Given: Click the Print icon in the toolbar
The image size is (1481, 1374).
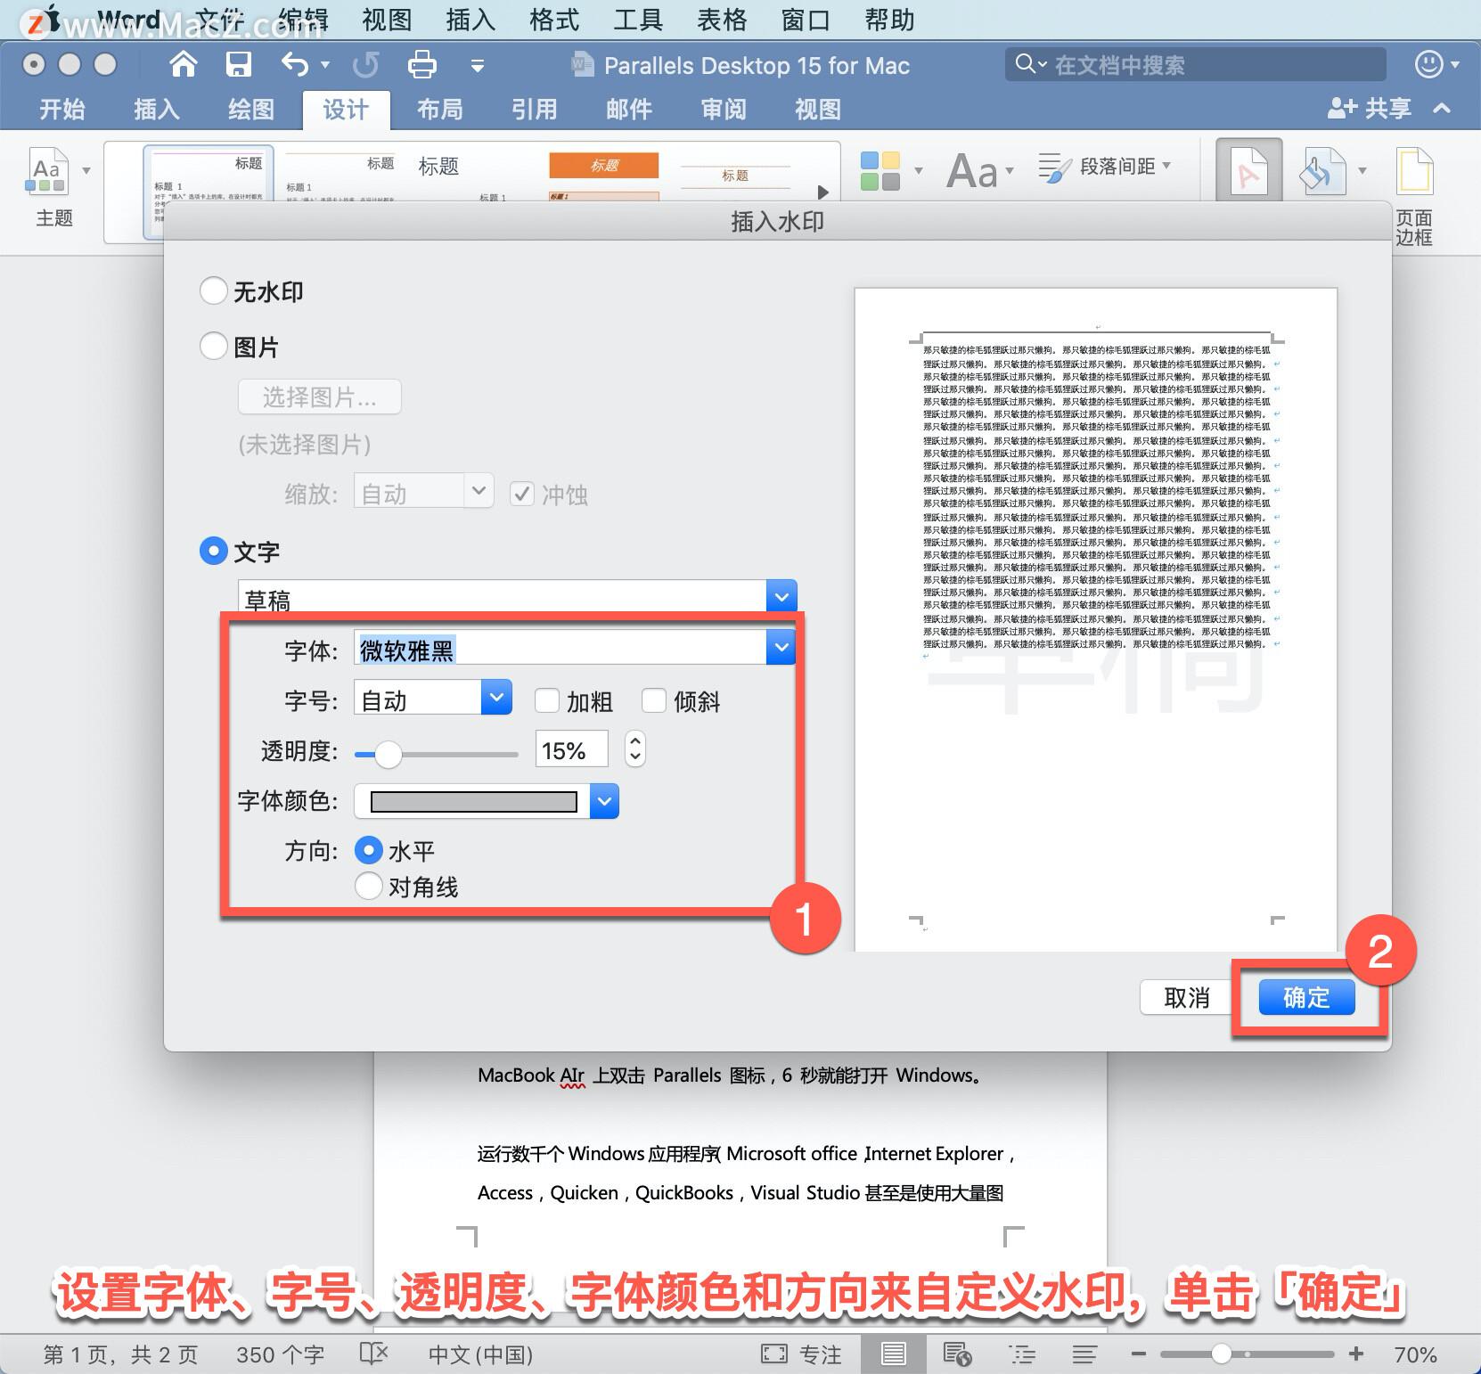Looking at the screenshot, I should pyautogui.click(x=421, y=64).
